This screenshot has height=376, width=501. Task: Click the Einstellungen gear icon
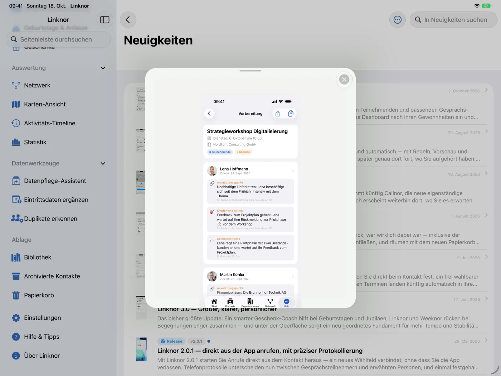[16, 318]
